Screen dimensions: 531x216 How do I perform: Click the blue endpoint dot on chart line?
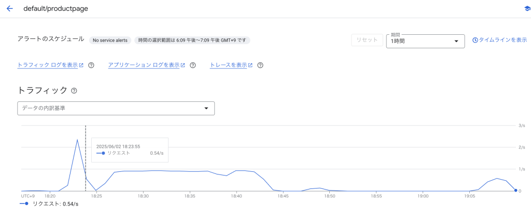(x=515, y=191)
